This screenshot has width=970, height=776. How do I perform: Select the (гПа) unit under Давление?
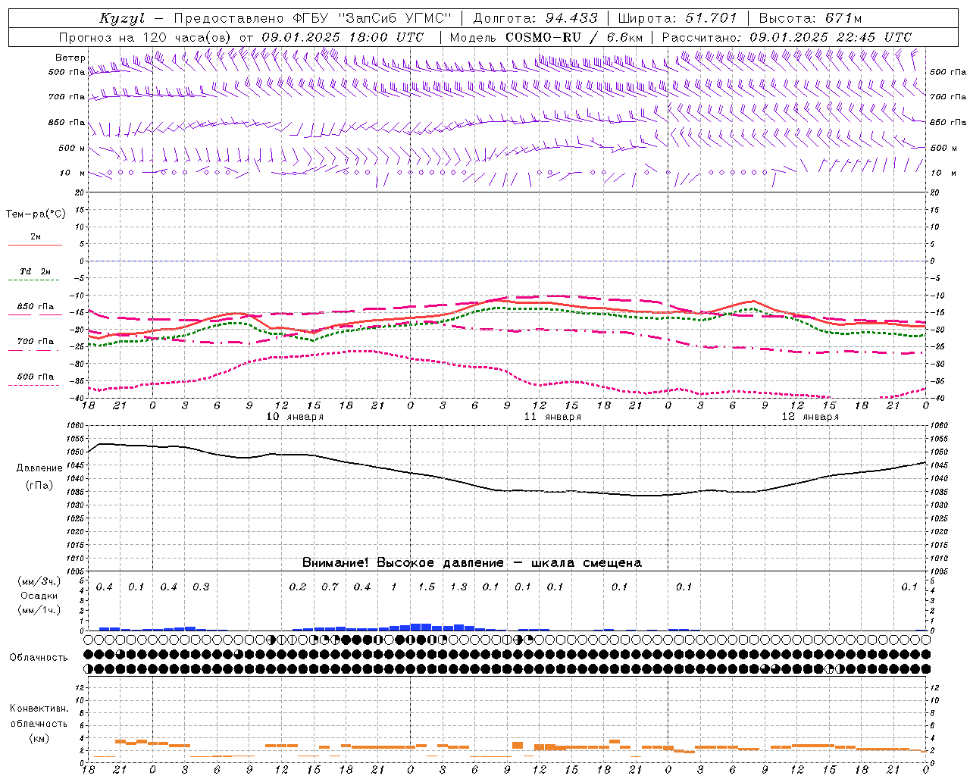pyautogui.click(x=39, y=486)
